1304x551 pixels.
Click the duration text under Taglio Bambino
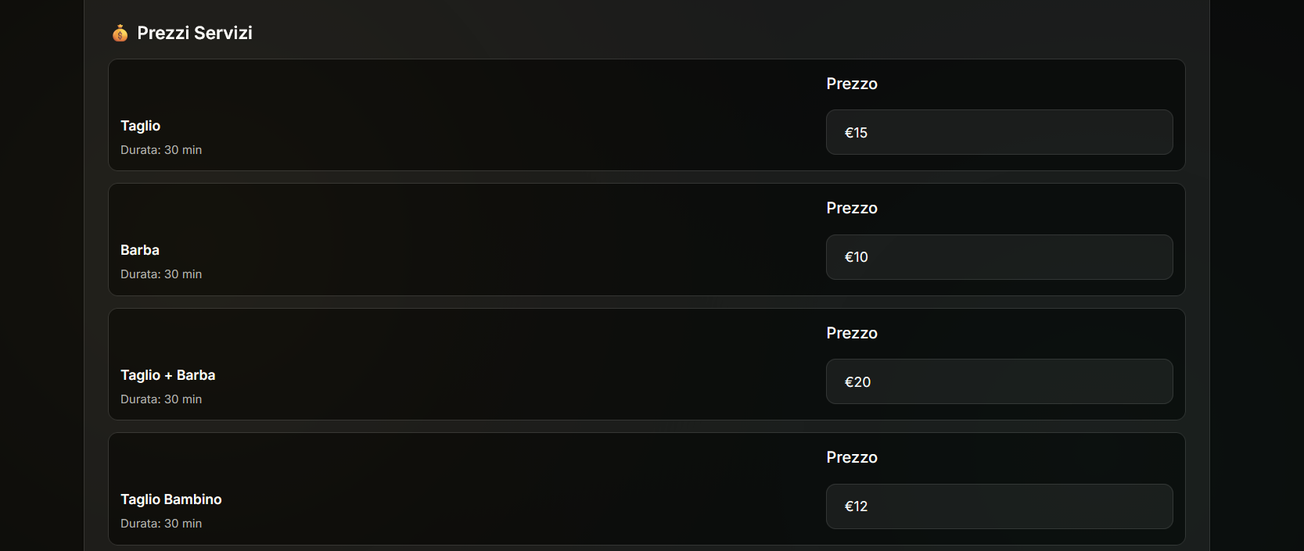(x=161, y=524)
